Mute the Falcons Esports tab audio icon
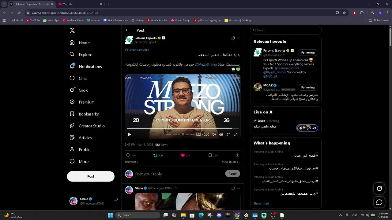This screenshot has width=392, height=220. coord(47,4)
